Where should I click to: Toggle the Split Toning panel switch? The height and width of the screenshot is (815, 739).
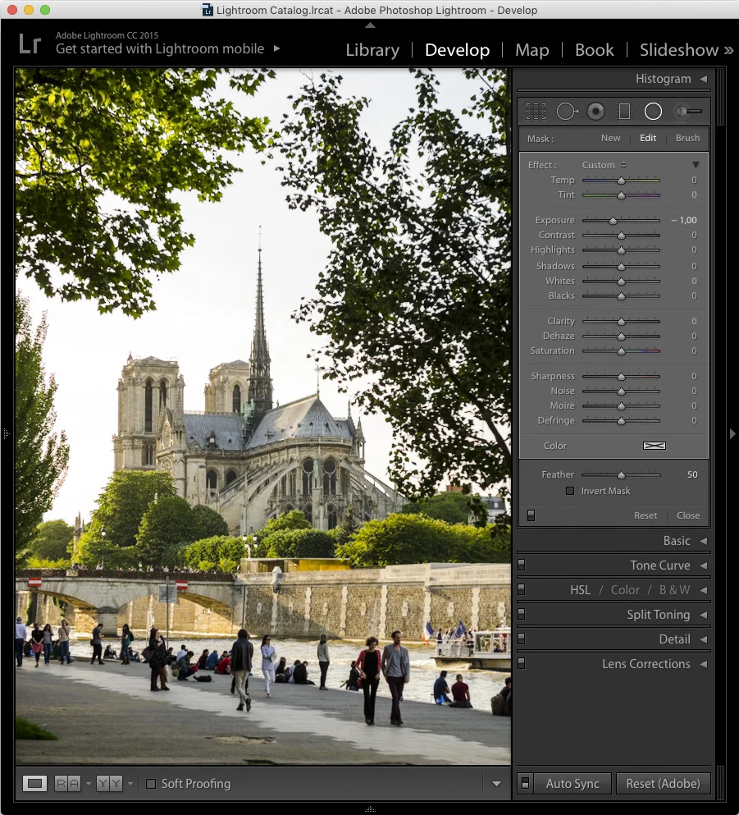tap(522, 614)
